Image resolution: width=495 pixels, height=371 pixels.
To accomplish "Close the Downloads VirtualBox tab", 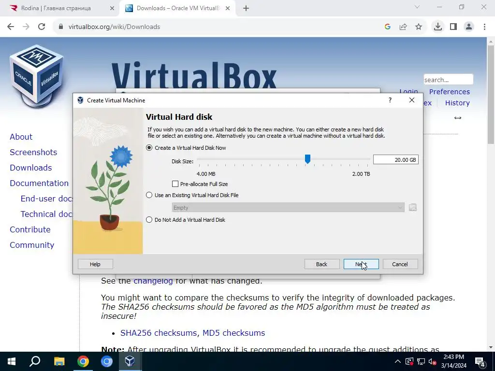I will pyautogui.click(x=228, y=8).
